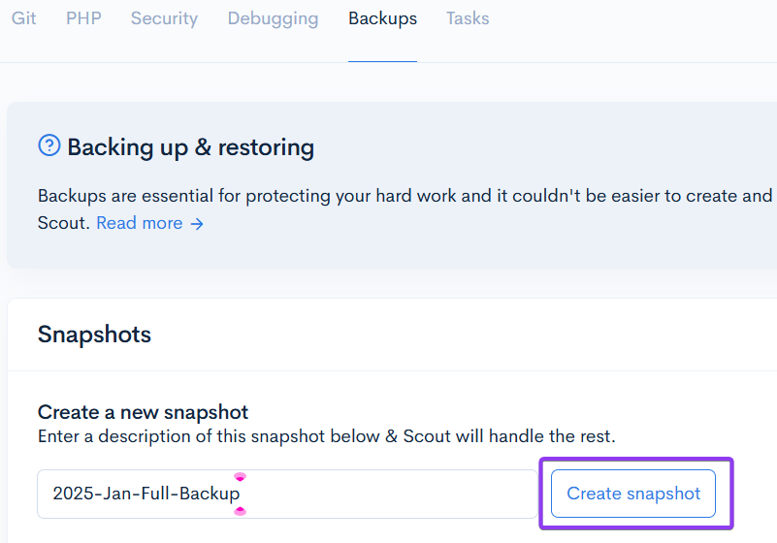
Task: Focus the snapshot description input field
Action: [388, 494]
